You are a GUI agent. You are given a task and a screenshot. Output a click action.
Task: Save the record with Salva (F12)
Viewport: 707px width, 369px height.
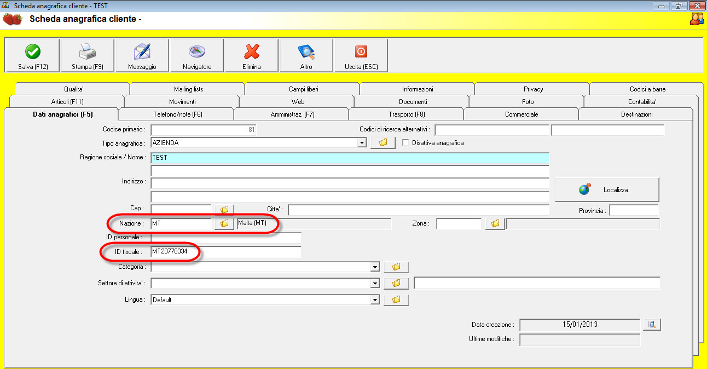click(x=33, y=55)
